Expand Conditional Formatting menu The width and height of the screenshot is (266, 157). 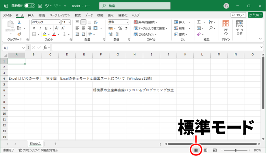point(146,22)
